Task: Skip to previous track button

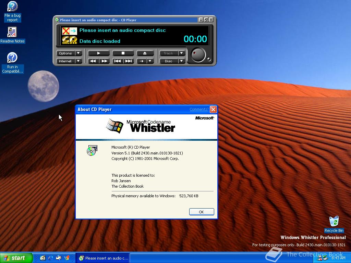Action: point(118,61)
